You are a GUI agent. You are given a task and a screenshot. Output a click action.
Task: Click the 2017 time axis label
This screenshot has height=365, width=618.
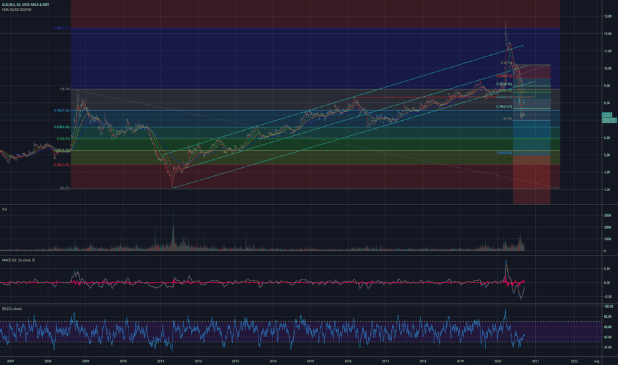pos(385,361)
